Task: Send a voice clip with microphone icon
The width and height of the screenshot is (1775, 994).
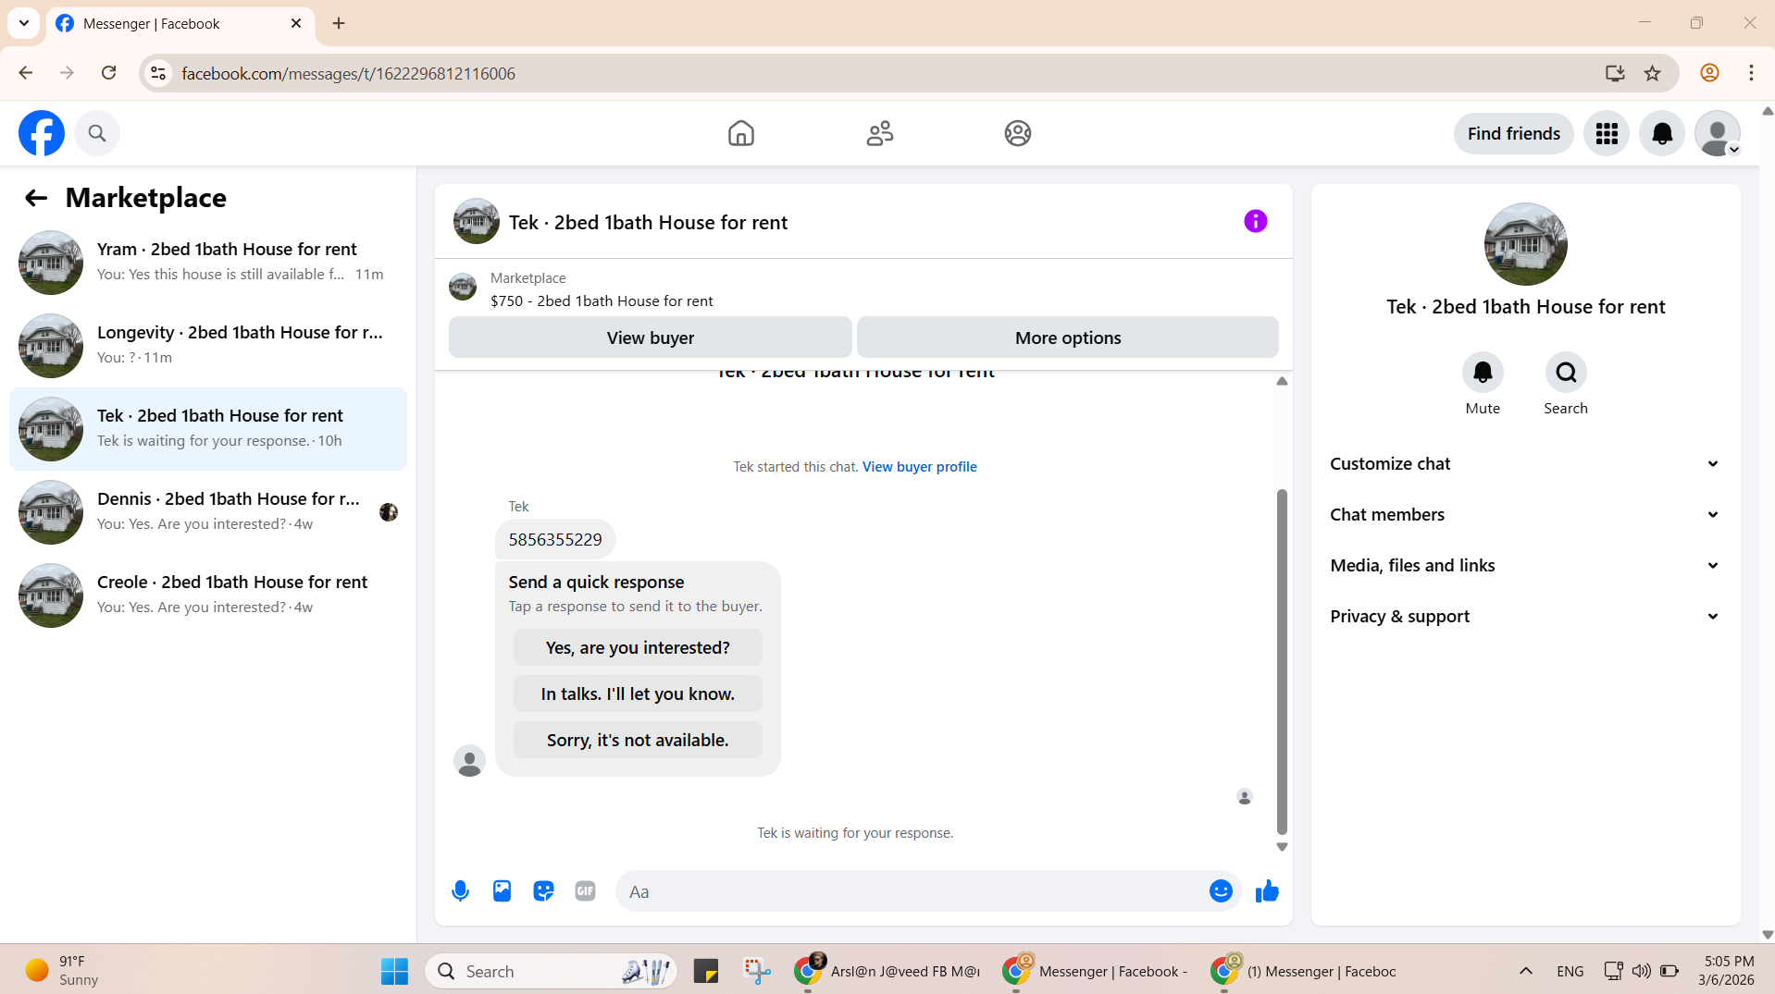Action: coord(460,891)
